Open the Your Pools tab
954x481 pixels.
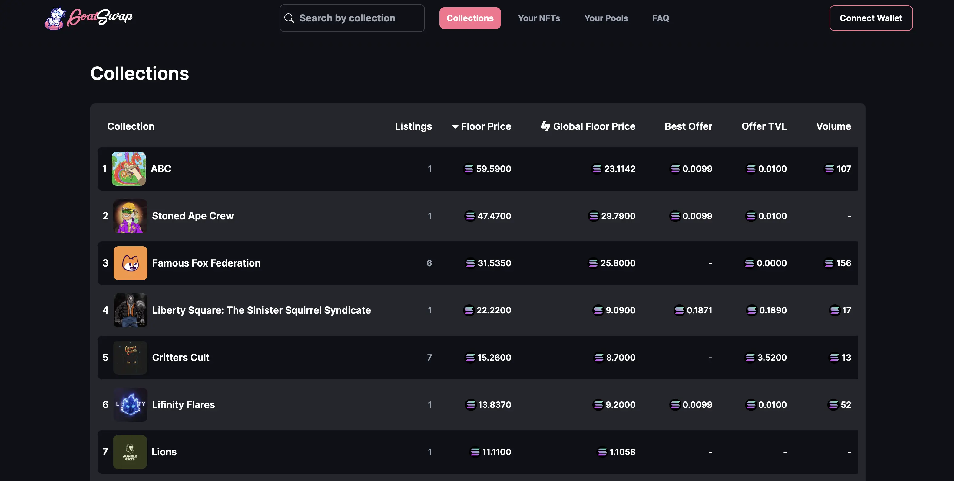606,18
